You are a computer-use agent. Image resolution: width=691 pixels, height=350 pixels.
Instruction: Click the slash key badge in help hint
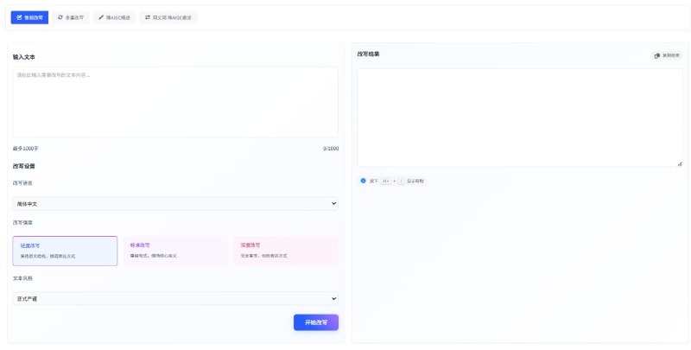tap(401, 181)
